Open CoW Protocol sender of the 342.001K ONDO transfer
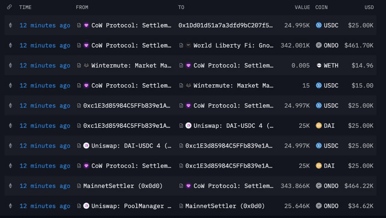Viewport: 386px width, 218px height. 131,45
